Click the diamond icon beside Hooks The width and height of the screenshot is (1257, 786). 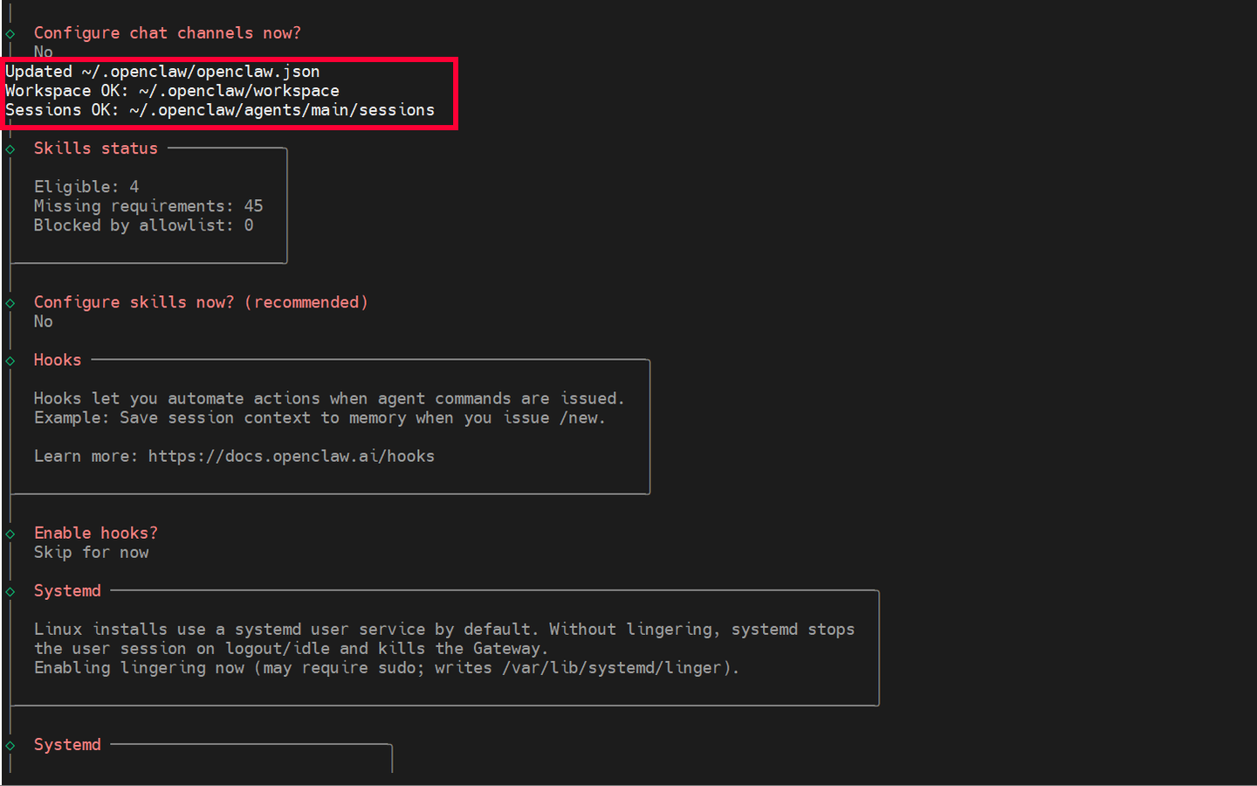point(9,360)
